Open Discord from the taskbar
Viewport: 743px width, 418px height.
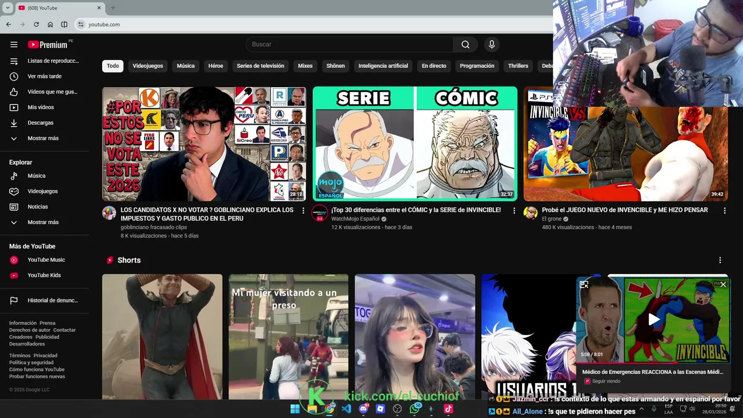[x=364, y=409]
